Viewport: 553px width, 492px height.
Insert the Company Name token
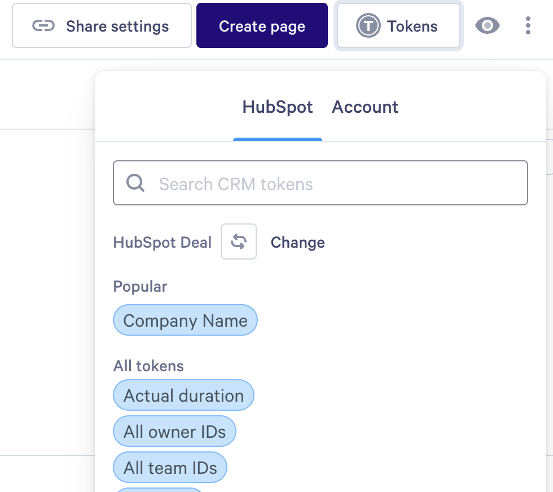click(x=185, y=320)
